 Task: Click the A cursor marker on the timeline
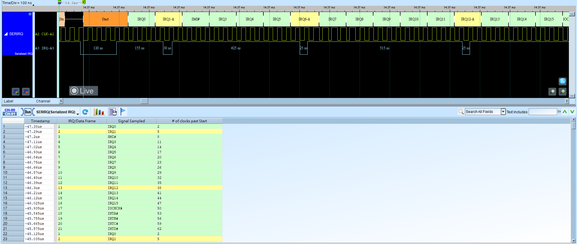click(x=60, y=2)
